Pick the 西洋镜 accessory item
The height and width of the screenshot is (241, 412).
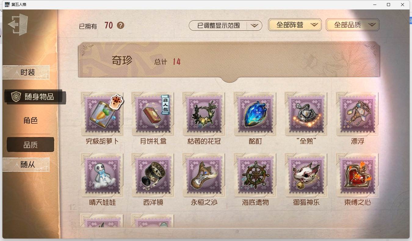click(x=153, y=175)
